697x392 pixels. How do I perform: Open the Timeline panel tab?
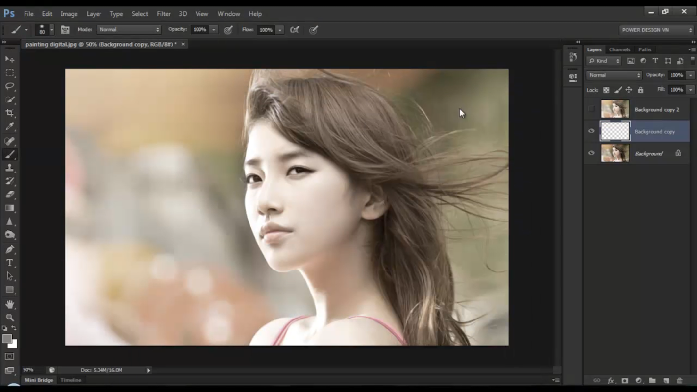(71, 380)
